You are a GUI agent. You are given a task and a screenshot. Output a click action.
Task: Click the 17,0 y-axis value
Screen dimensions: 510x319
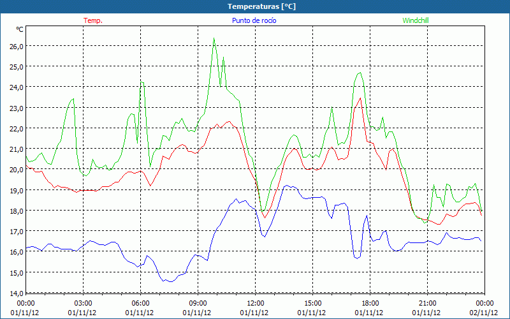[17, 232]
